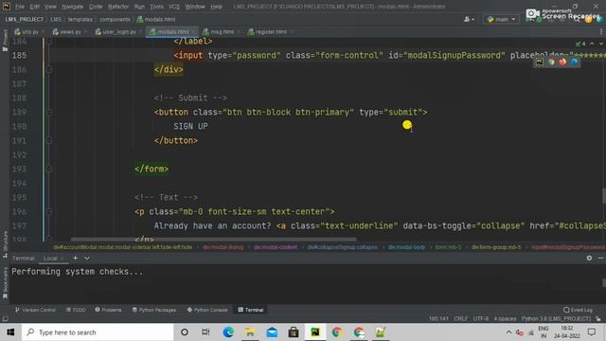606x341 pixels.
Task: Click the inspections checkmark widget
Action: (580, 44)
